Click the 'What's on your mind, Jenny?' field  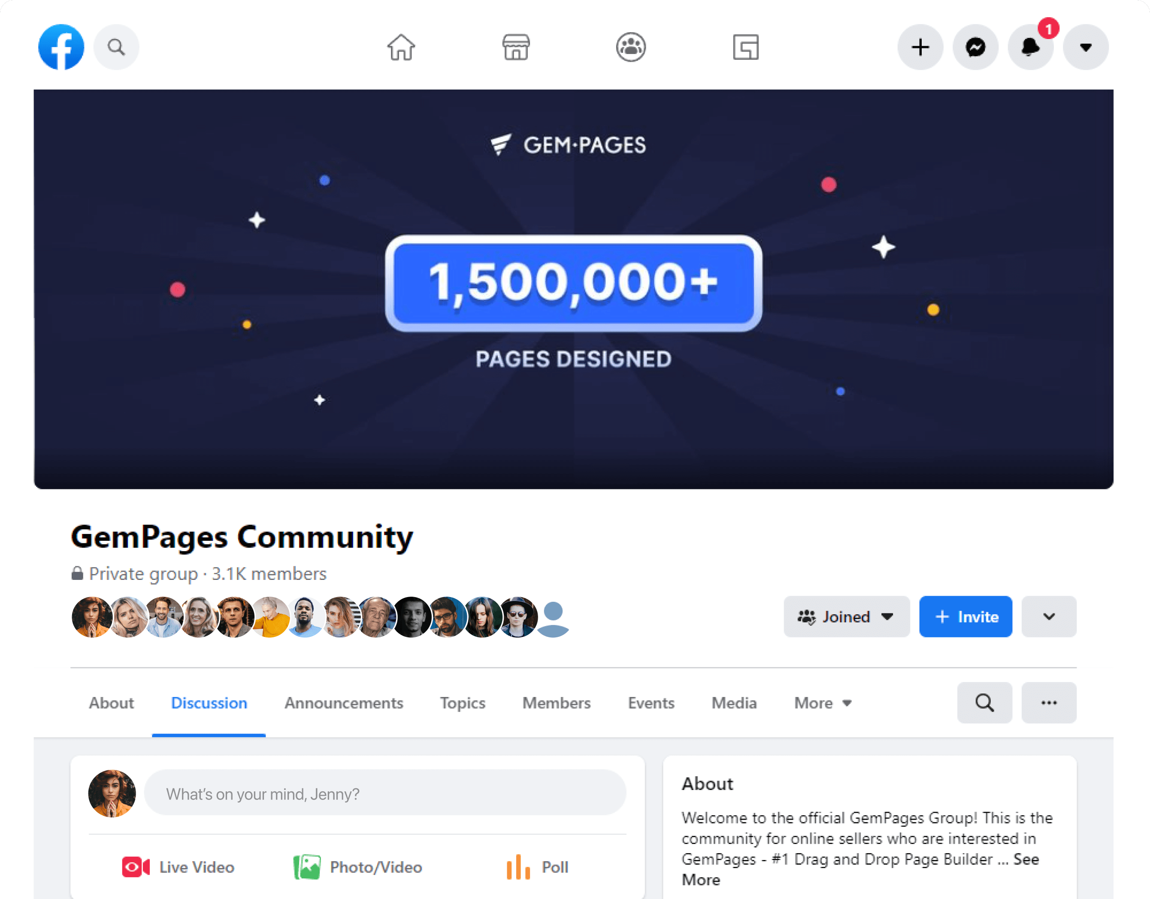pyautogui.click(x=385, y=793)
